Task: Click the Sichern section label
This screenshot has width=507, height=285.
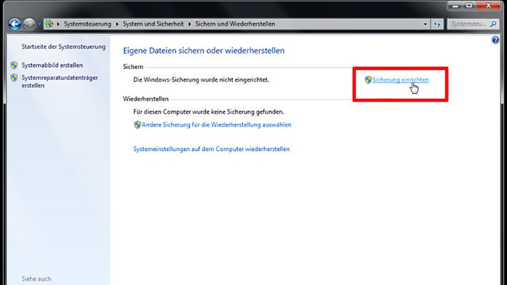Action: click(133, 67)
